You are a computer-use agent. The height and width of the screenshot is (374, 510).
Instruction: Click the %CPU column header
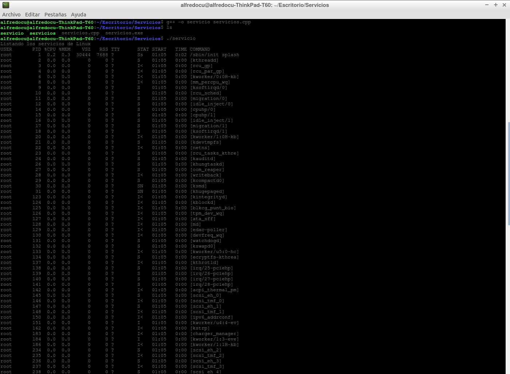coord(50,50)
